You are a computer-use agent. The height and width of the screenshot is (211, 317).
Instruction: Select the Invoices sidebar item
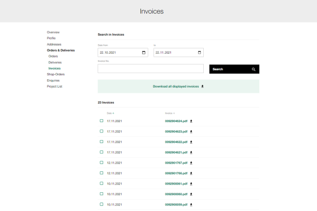pyautogui.click(x=54, y=68)
